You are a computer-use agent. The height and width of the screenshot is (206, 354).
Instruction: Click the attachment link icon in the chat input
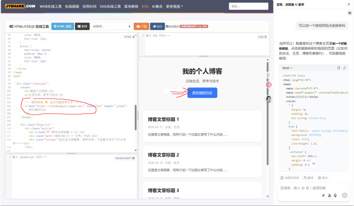click(323, 196)
